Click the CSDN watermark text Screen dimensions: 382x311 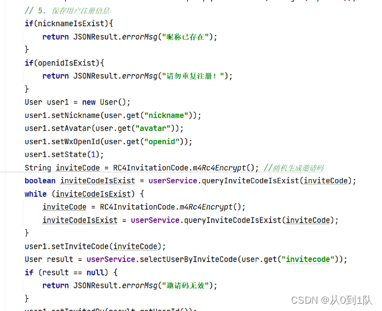331,300
